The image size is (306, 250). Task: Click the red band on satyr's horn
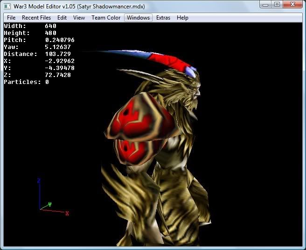[x=169, y=62]
